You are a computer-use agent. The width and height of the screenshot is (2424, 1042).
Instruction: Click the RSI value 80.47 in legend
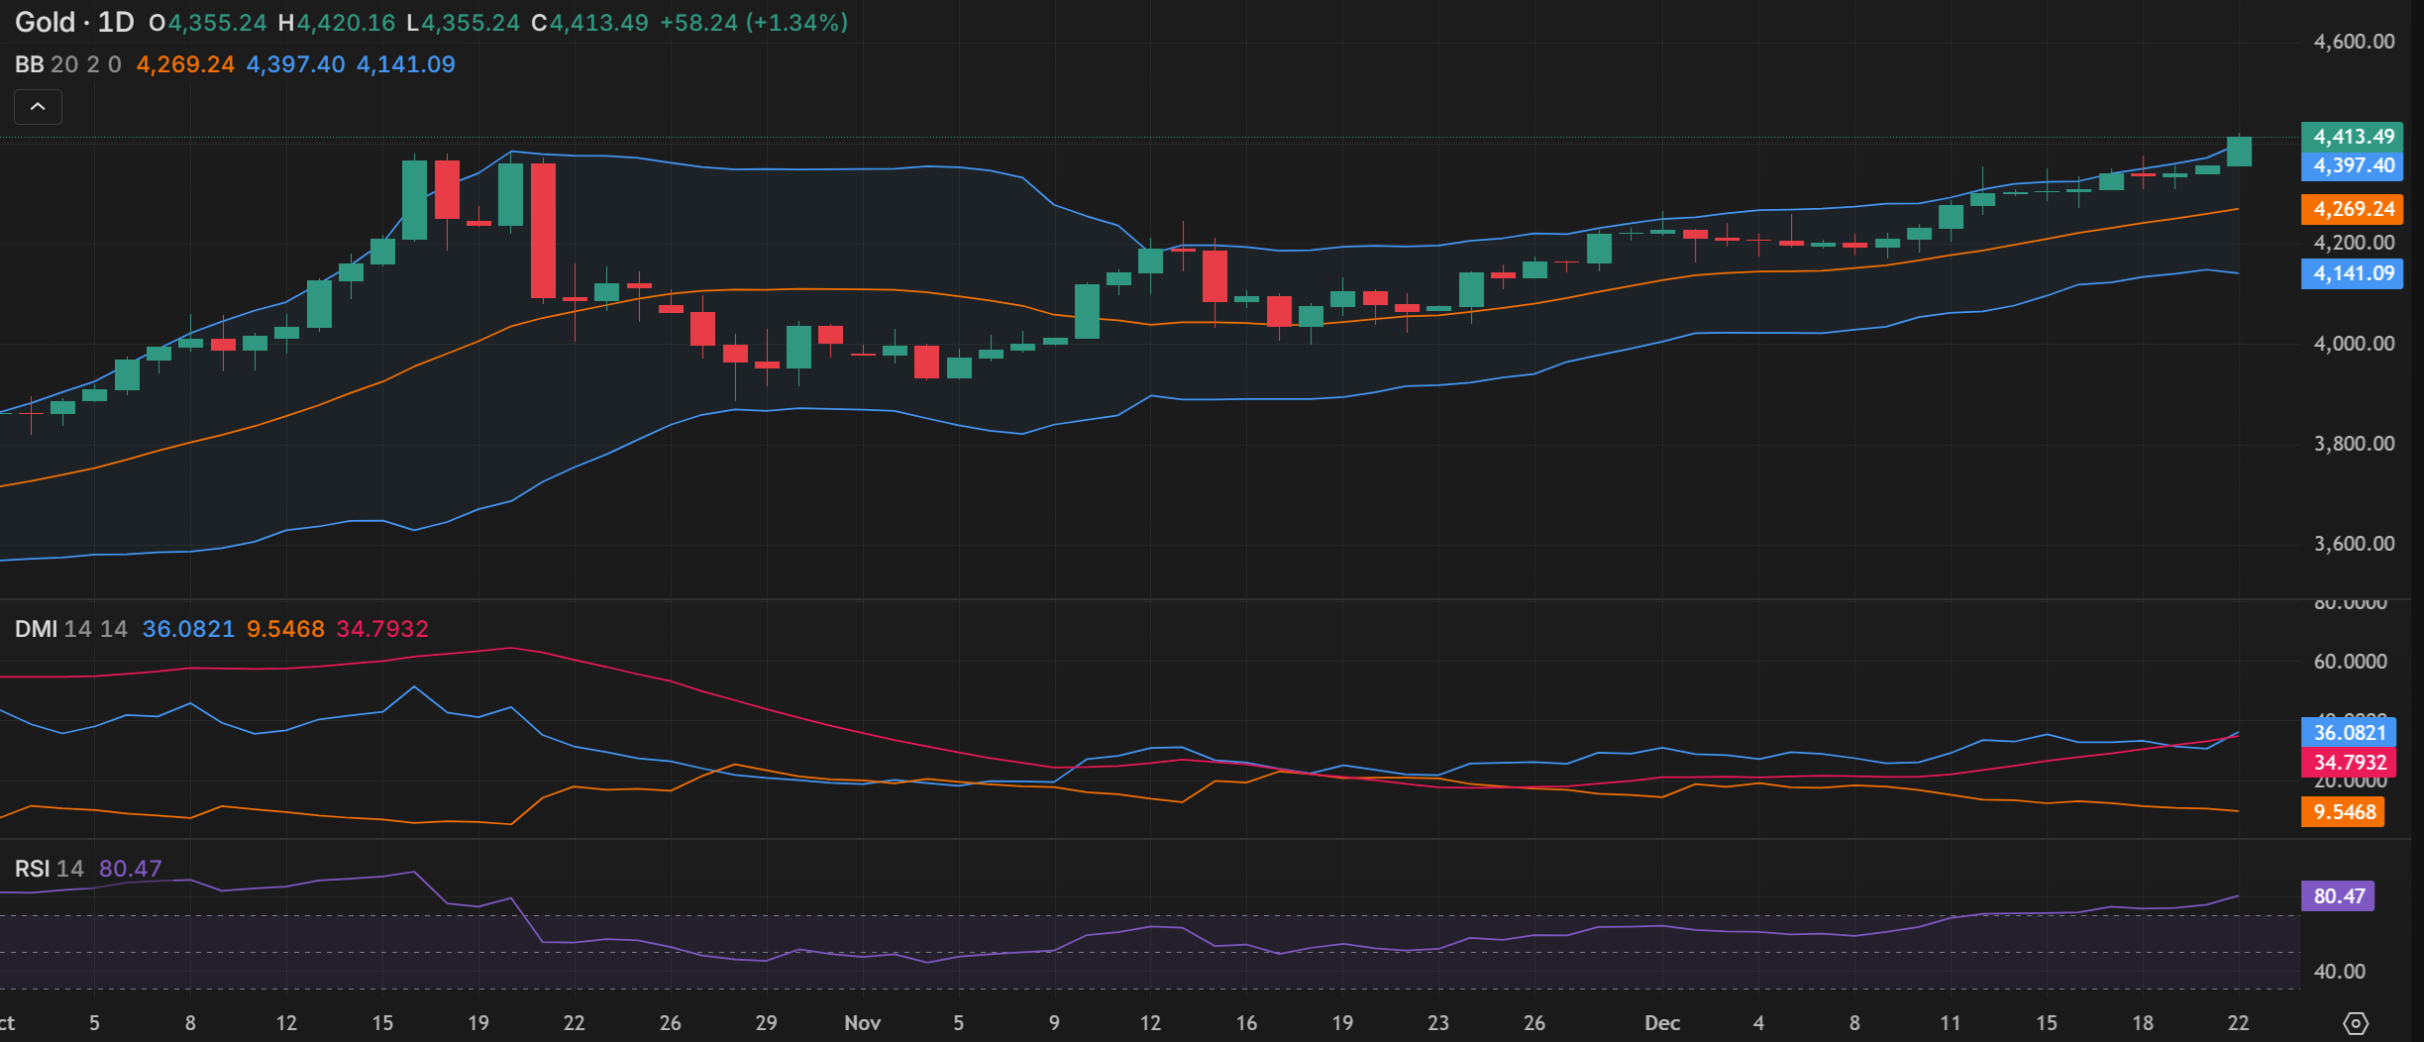(130, 869)
